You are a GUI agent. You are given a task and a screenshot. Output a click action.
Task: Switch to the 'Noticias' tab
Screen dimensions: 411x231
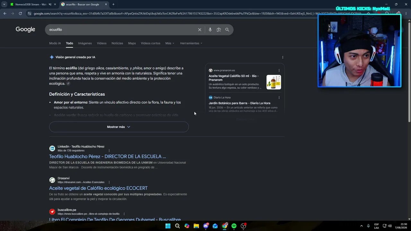117,43
